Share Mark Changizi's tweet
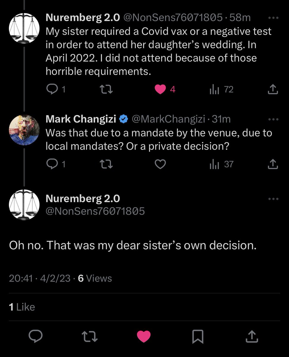The width and height of the screenshot is (289, 357). coord(273,164)
